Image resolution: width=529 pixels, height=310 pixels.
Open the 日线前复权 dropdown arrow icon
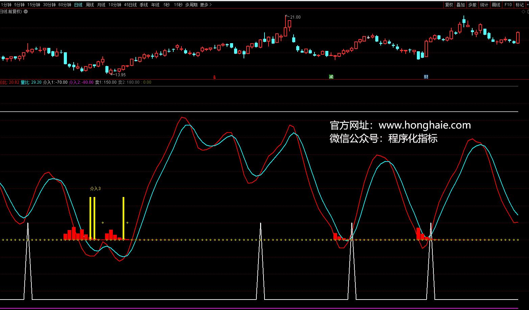coord(26,11)
